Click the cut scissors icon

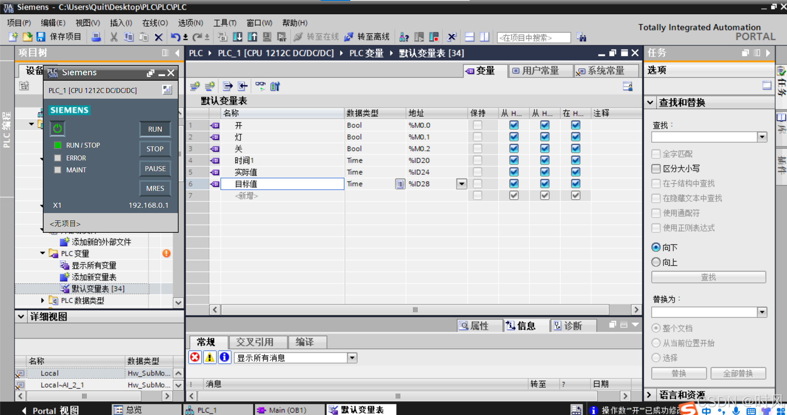[x=114, y=37]
